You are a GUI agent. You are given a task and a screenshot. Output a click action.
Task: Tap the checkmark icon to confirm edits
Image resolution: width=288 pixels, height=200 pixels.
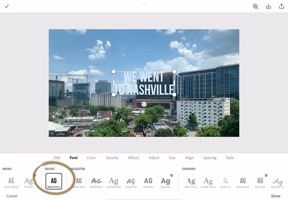(x=7, y=6)
